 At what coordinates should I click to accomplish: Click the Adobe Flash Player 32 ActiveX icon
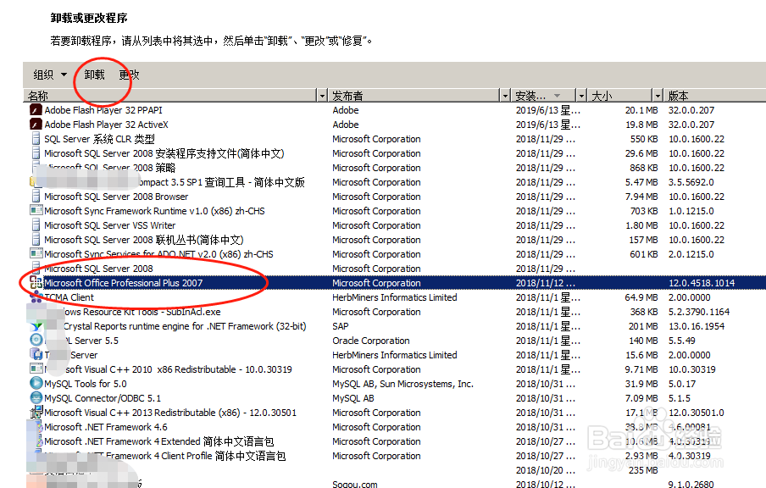(x=36, y=125)
